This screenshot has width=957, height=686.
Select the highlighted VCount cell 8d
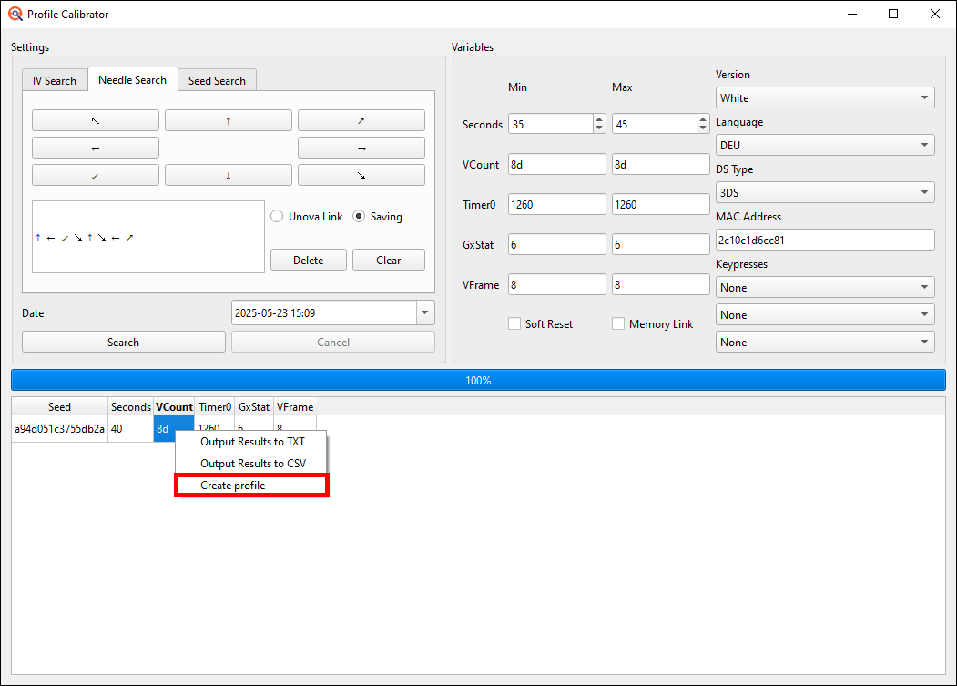coord(164,427)
